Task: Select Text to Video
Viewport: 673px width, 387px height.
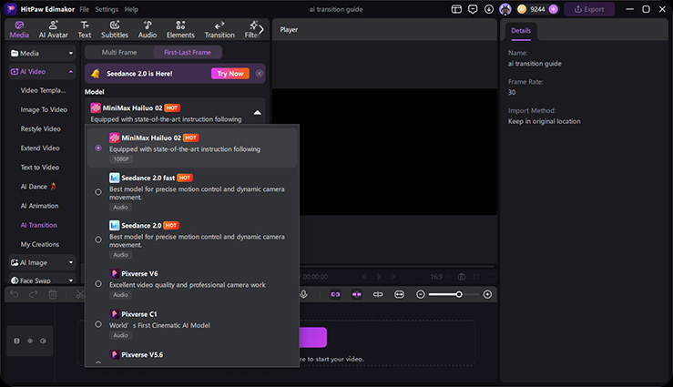Action: coord(39,168)
